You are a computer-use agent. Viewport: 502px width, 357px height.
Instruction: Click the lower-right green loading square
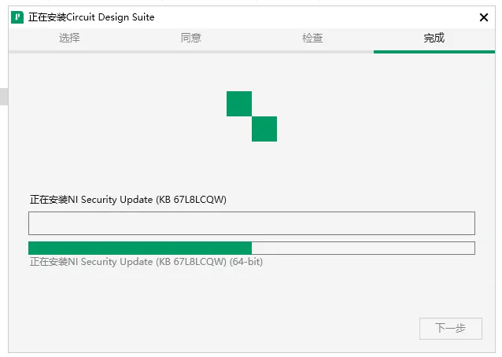(264, 129)
